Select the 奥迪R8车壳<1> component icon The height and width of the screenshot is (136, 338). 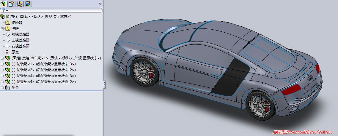[8, 58]
